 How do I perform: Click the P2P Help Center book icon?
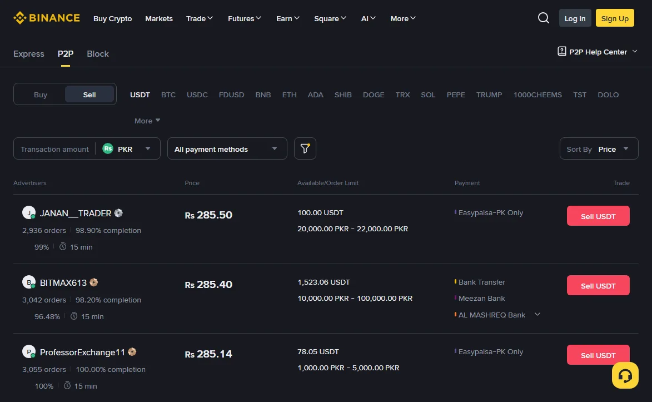562,51
